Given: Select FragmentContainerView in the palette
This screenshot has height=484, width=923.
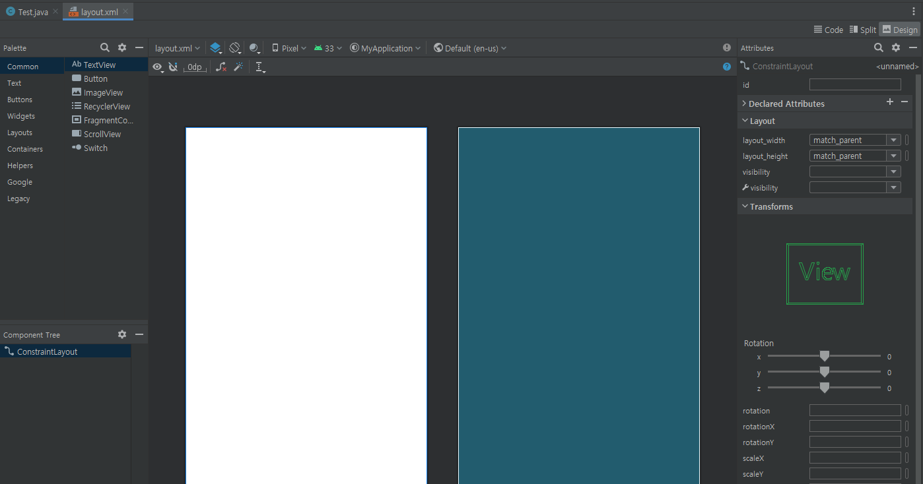Looking at the screenshot, I should click(x=106, y=120).
